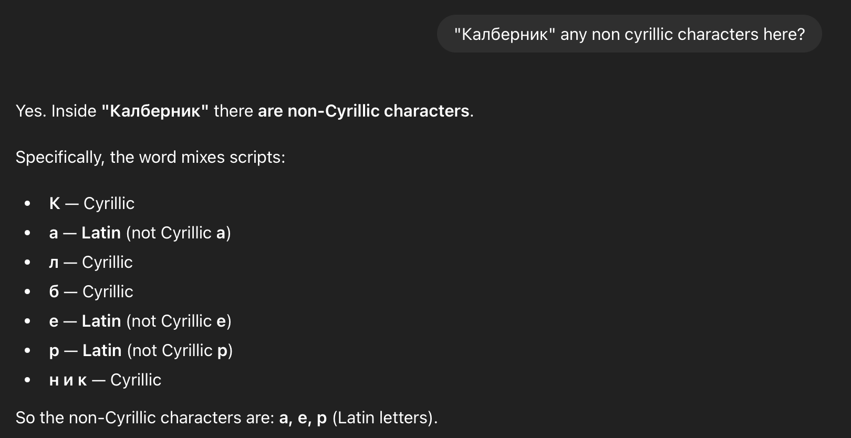Viewport: 851px width, 438px height.
Task: Click the word "Yes." starting the reply
Action: (31, 111)
